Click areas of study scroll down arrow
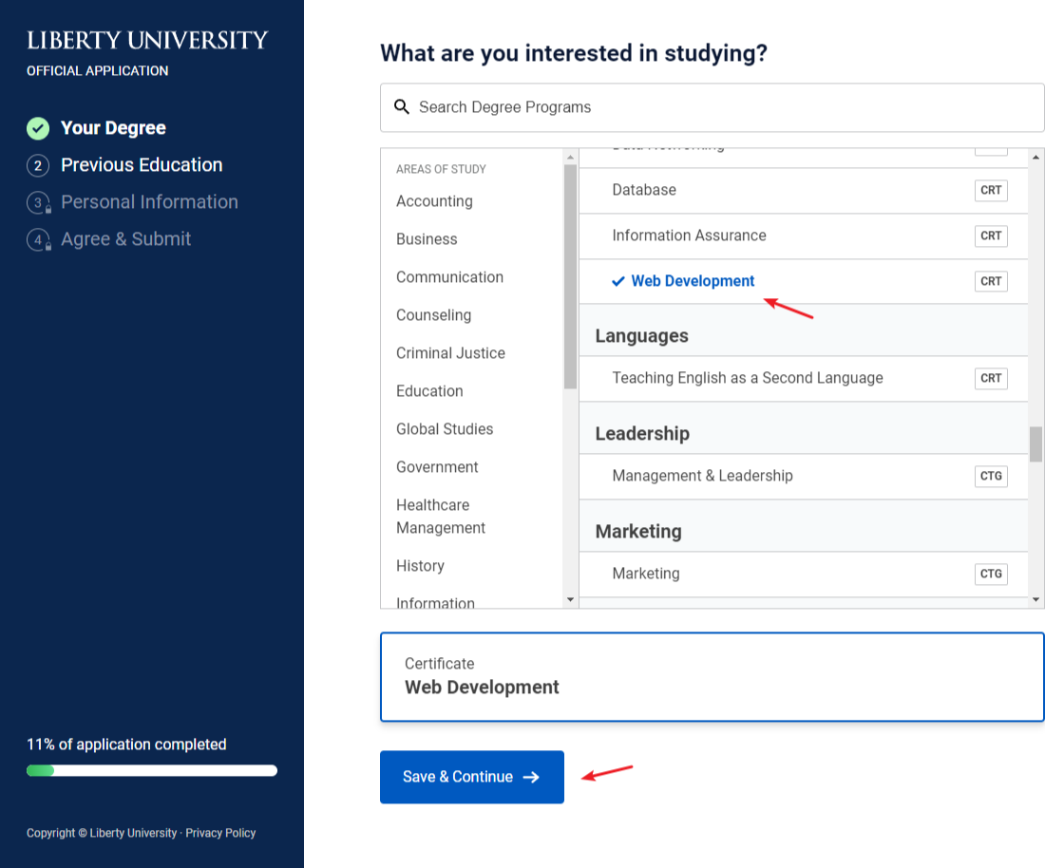Screen dimensions: 1045x868 pyautogui.click(x=570, y=599)
